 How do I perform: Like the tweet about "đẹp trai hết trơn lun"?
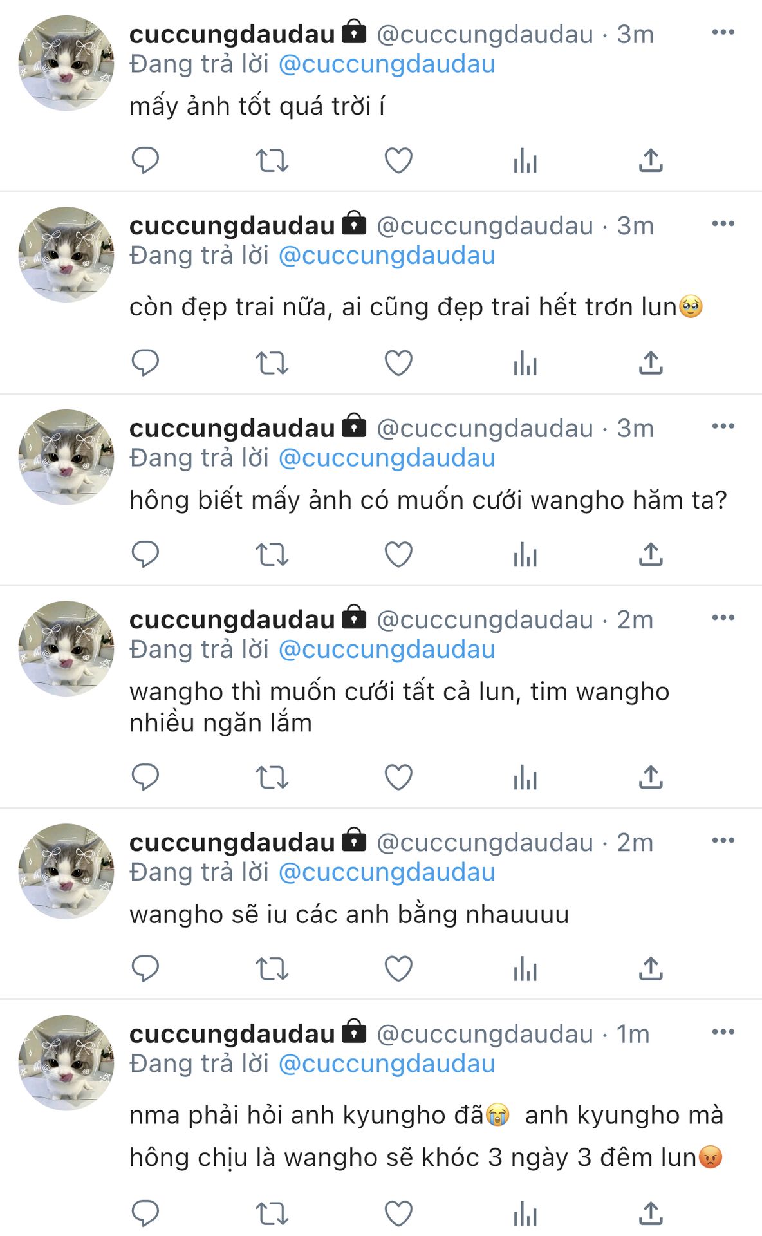pyautogui.click(x=398, y=363)
